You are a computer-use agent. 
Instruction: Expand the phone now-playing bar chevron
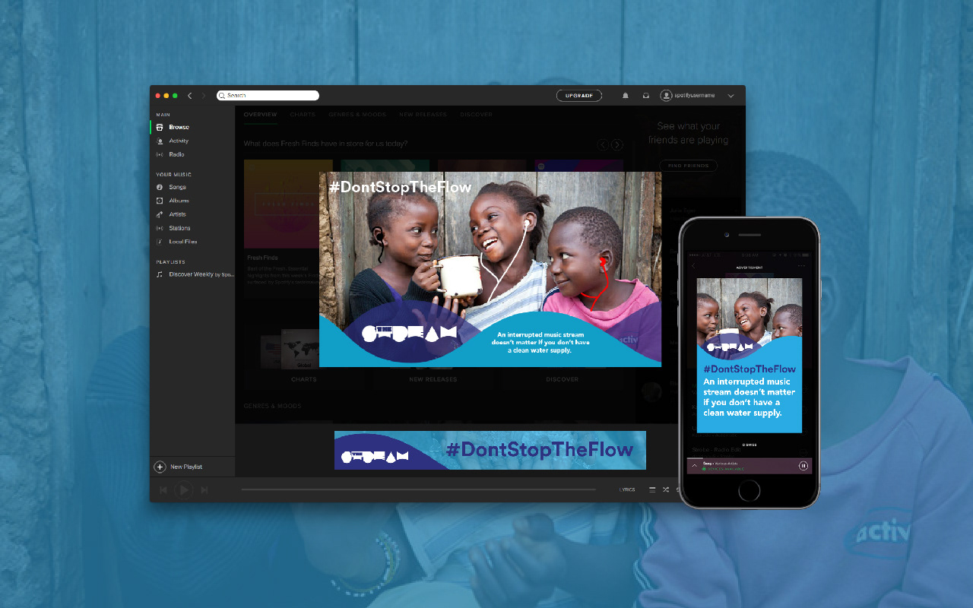point(695,465)
